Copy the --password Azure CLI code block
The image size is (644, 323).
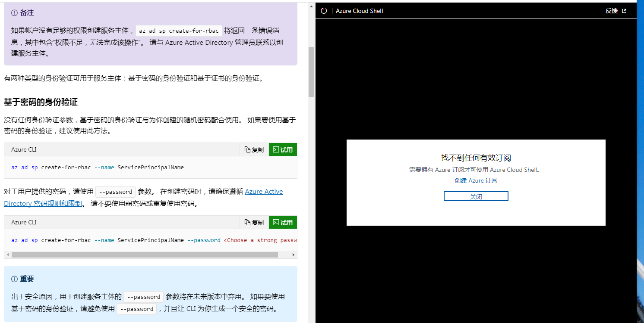pyautogui.click(x=254, y=222)
